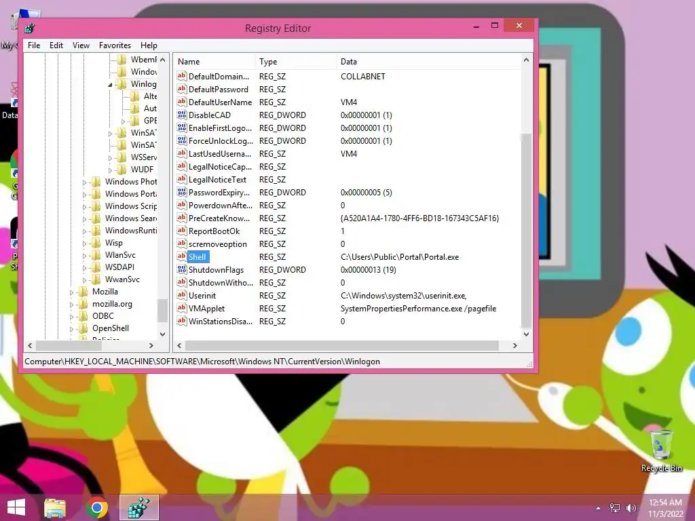Screen dimensions: 695x521
Task: Select the PreCreateKnow value icon
Action: pos(182,218)
